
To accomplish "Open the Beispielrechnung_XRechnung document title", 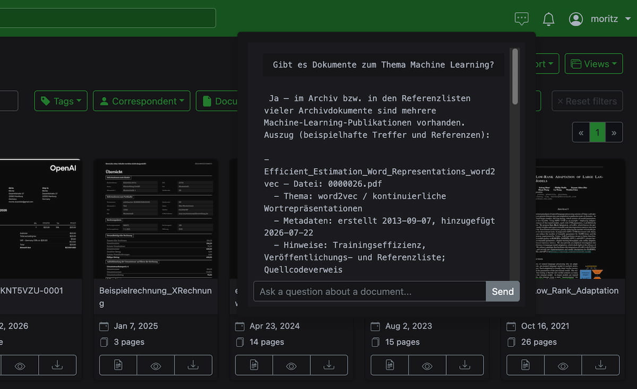I will point(156,297).
